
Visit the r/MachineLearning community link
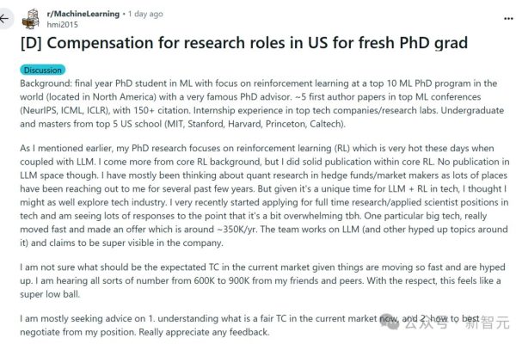[83, 14]
